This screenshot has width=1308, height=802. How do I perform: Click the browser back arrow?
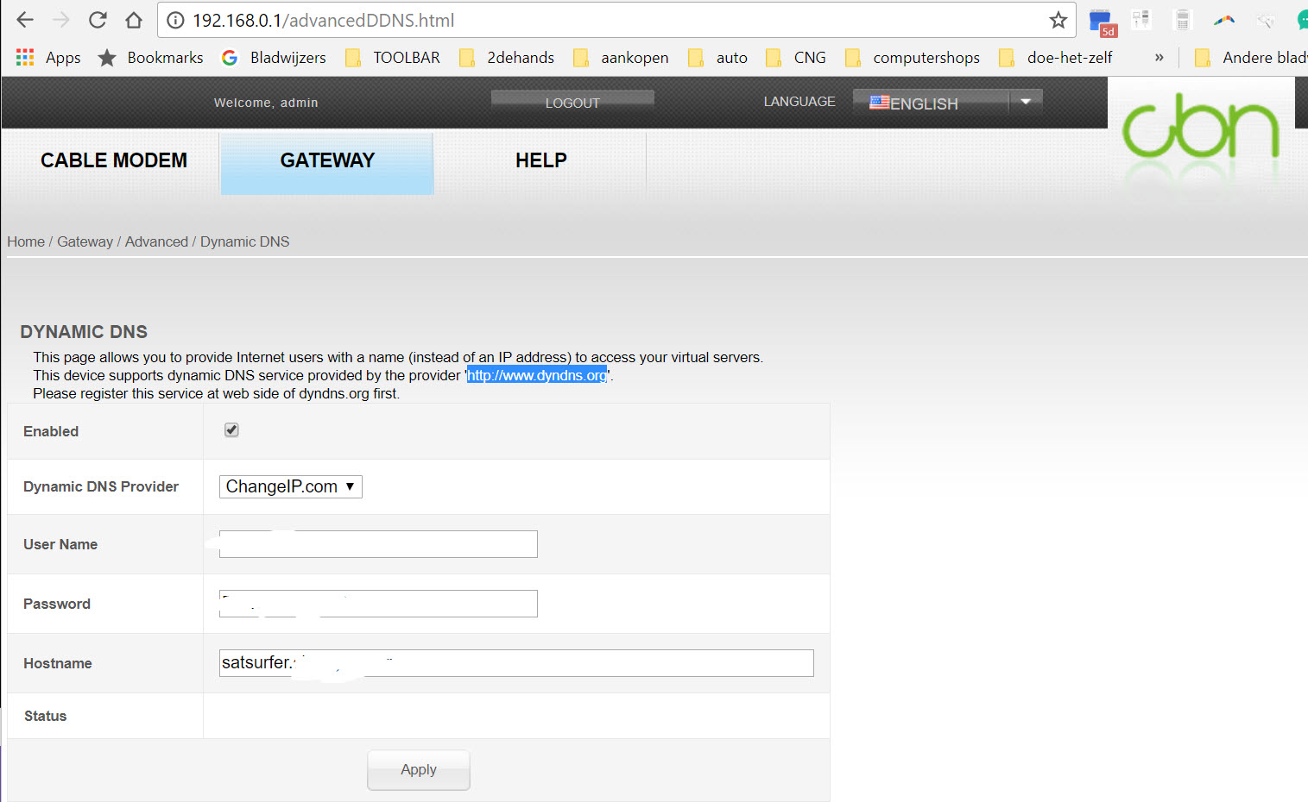pos(25,20)
